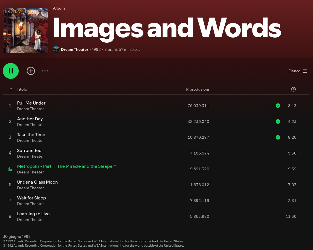Viewport: 313px width, 250px height.
Task: Open Dream Theater artist link under Learning to Live
Action: click(30, 219)
